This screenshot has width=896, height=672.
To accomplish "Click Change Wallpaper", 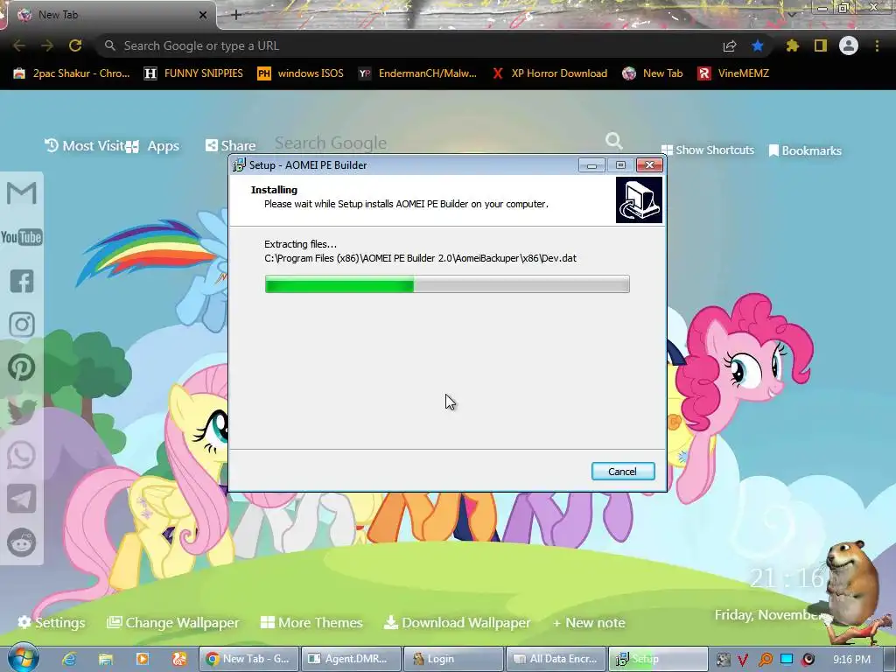I will point(173,623).
